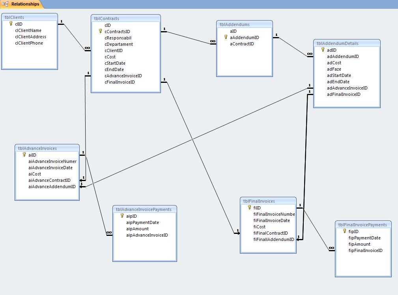Select the cCost field
The width and height of the screenshot is (398, 295).
click(110, 57)
